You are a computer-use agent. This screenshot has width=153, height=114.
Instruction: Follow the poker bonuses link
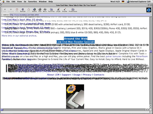click(x=114, y=56)
